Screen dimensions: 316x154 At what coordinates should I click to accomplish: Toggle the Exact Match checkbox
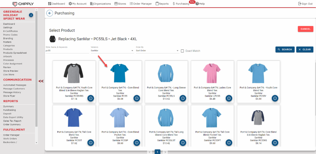[182, 51]
